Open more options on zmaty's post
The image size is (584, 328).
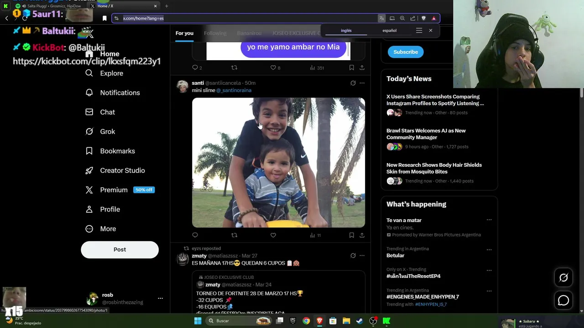[x=362, y=256]
